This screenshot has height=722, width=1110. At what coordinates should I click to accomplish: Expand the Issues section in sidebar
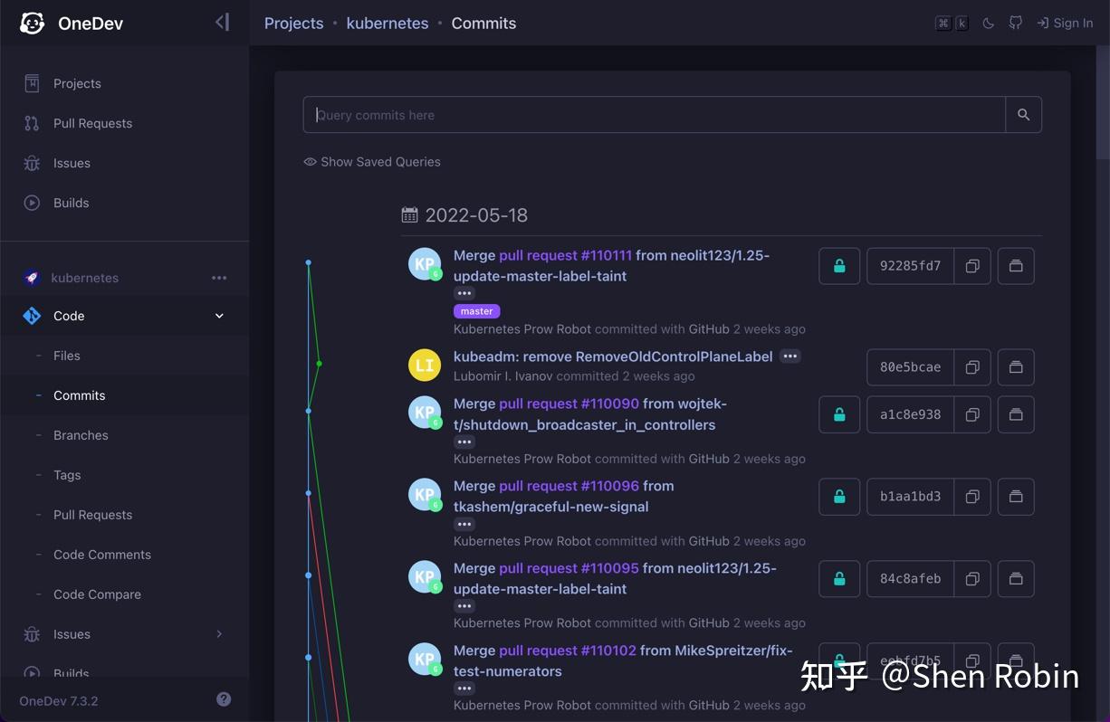218,634
